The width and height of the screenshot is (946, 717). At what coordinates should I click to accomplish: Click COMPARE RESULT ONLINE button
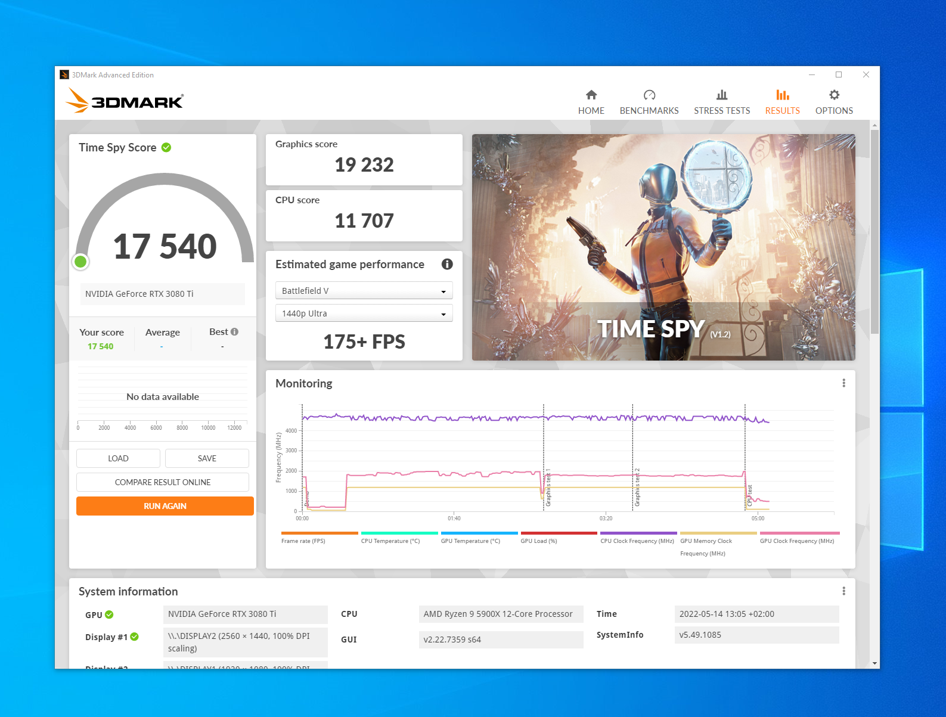tap(163, 482)
